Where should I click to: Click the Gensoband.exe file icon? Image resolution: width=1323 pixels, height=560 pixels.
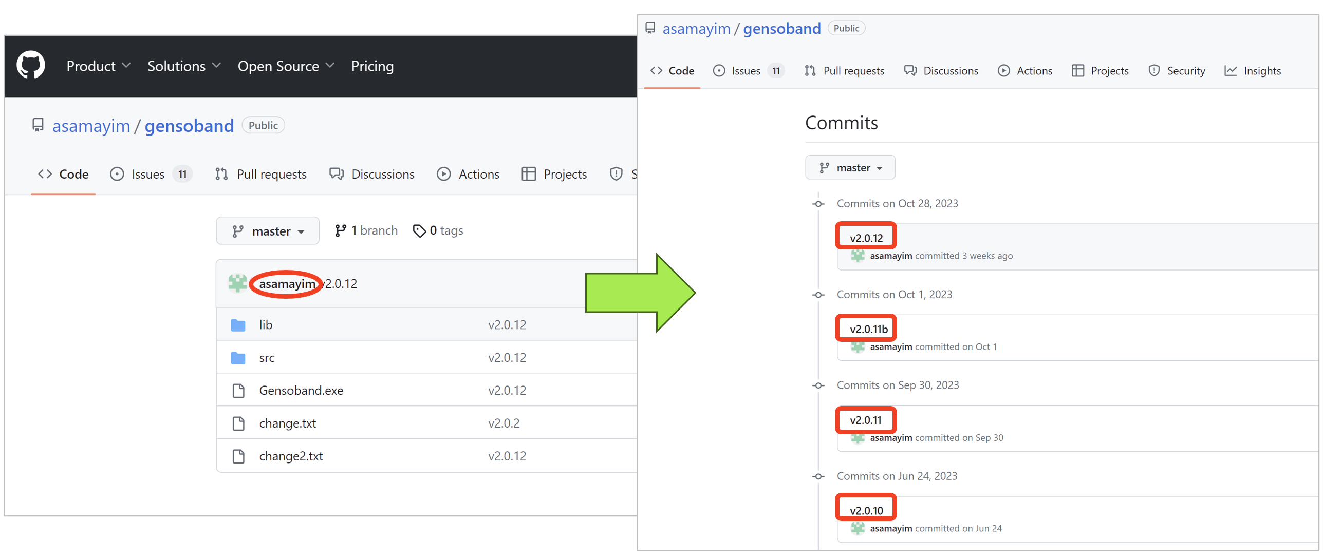pyautogui.click(x=238, y=391)
